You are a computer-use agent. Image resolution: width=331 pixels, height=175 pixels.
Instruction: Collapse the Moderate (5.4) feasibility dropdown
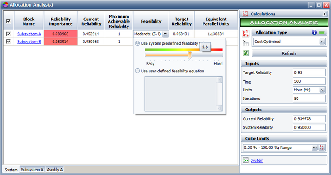coord(165,34)
